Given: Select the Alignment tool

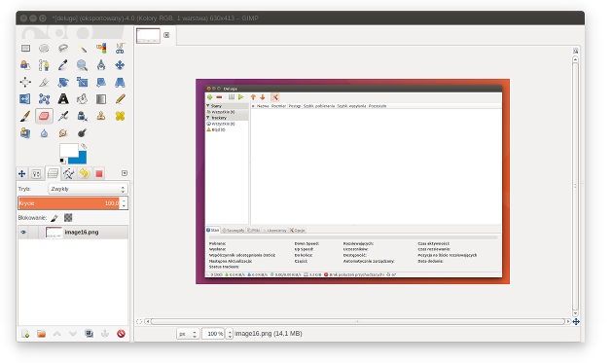Looking at the screenshot, I should tap(25, 82).
